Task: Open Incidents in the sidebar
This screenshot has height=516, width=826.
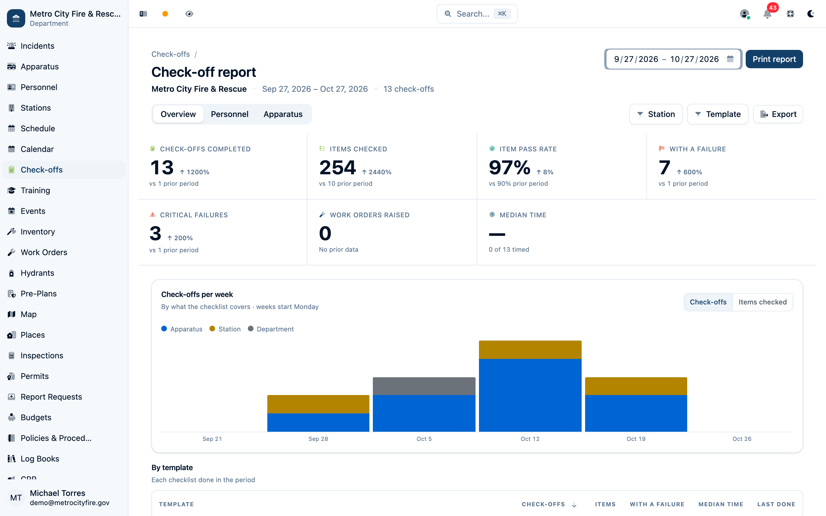Action: pyautogui.click(x=64, y=46)
